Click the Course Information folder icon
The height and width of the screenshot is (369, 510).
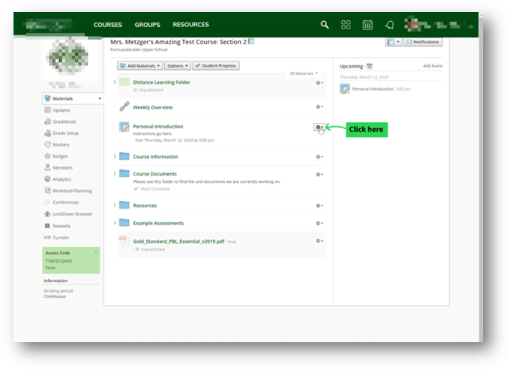[124, 156]
